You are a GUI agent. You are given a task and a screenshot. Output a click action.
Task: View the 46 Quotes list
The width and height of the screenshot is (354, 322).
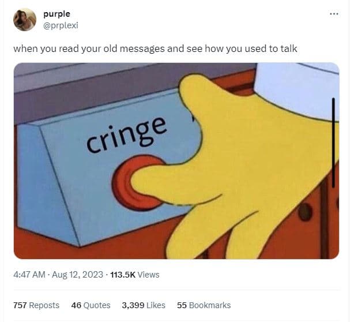point(91,305)
